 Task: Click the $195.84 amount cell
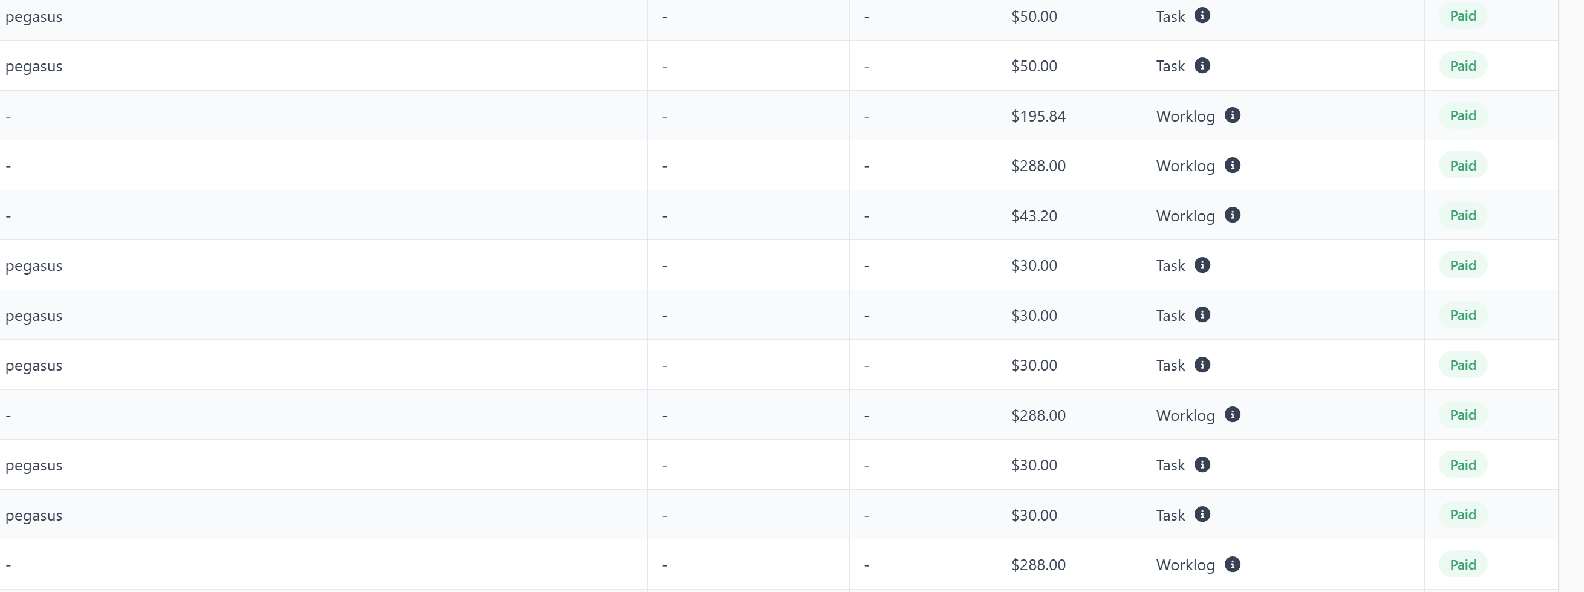tap(1038, 116)
